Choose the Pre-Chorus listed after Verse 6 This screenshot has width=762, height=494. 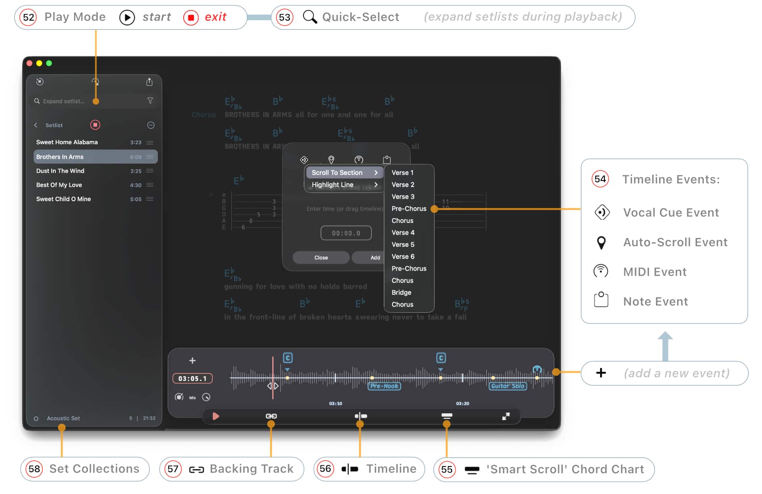(409, 269)
